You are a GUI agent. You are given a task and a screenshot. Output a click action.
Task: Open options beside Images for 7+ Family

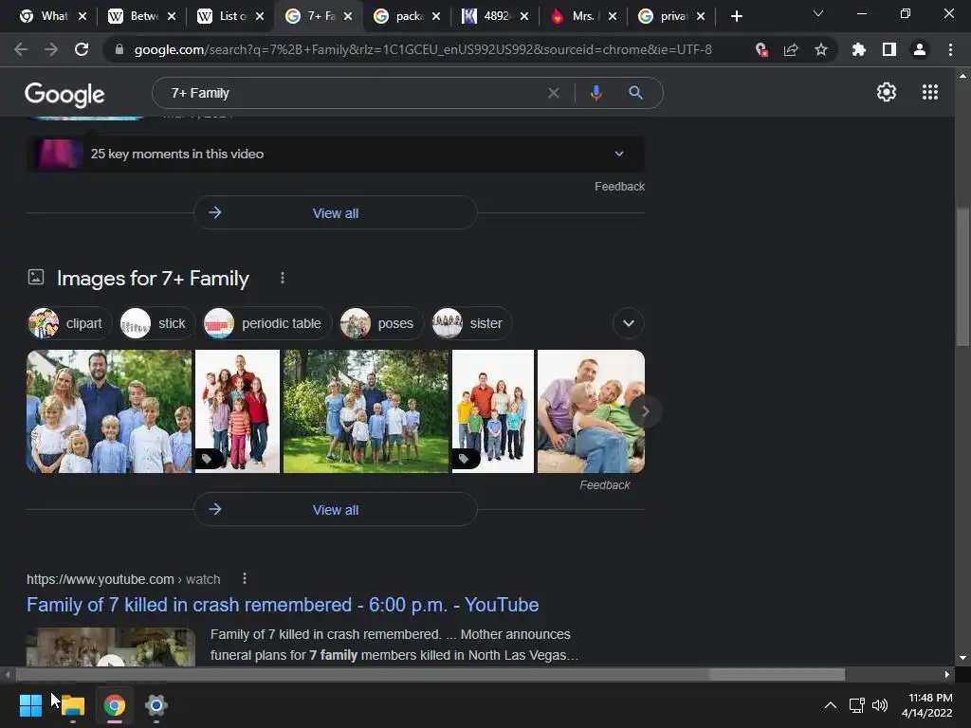283,278
